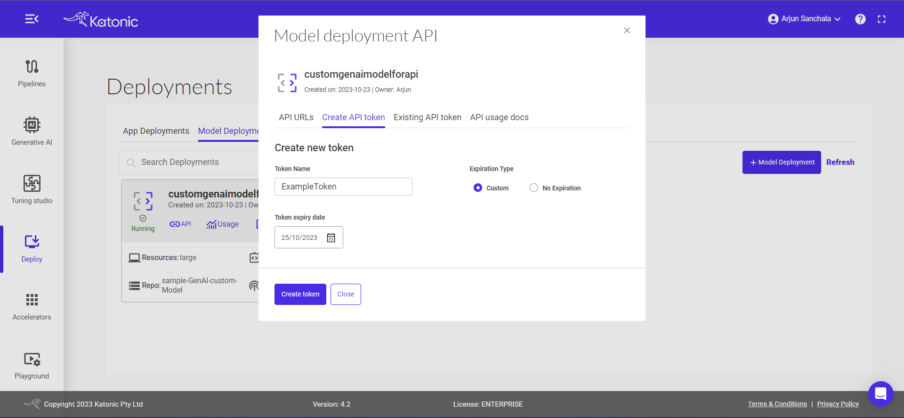Screen dimensions: 904x418
Task: Open the Playground sidebar item
Action: [x=32, y=366]
